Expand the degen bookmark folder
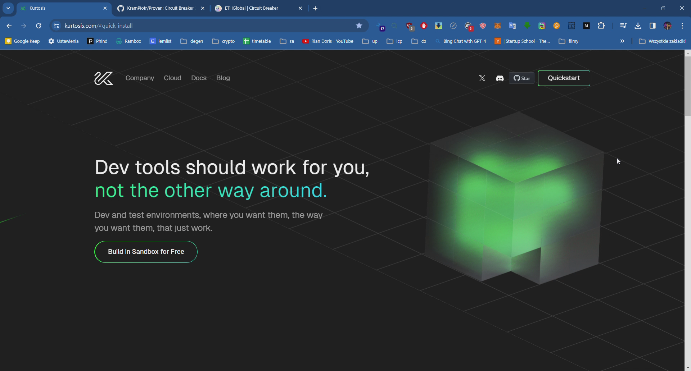Viewport: 691px width, 371px height. 192,41
